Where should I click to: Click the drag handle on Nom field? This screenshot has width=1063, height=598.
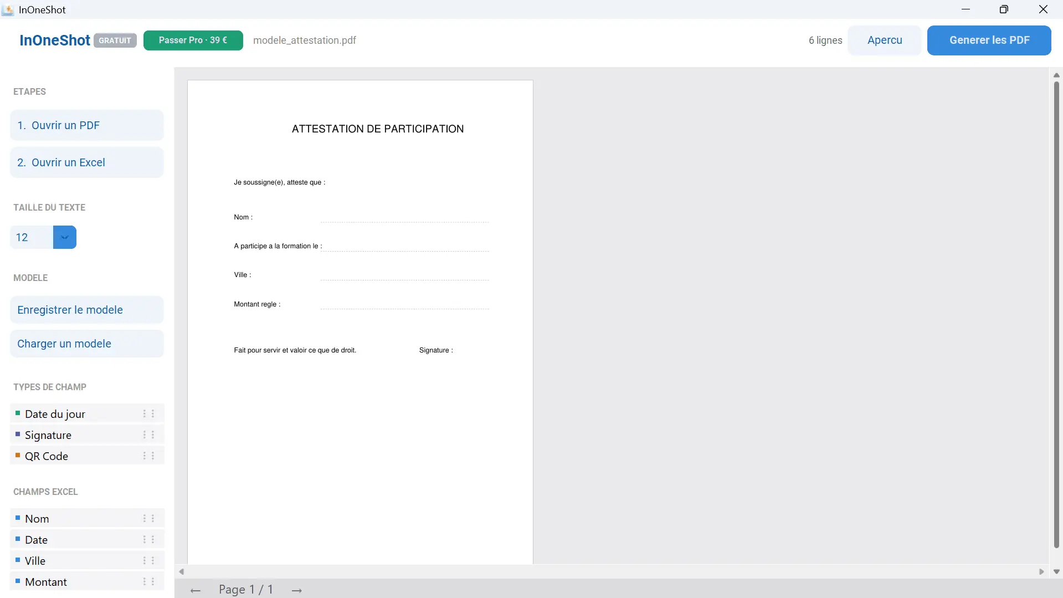click(x=148, y=519)
